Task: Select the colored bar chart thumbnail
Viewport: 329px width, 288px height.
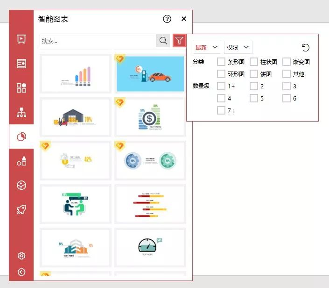Action: click(x=76, y=73)
